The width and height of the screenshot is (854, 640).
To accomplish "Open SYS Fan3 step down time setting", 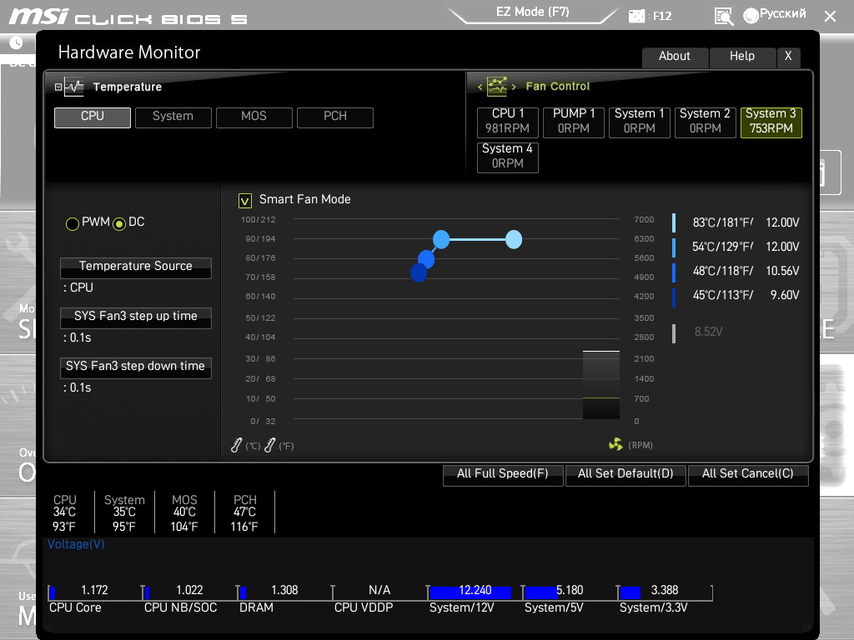I will pyautogui.click(x=136, y=367).
